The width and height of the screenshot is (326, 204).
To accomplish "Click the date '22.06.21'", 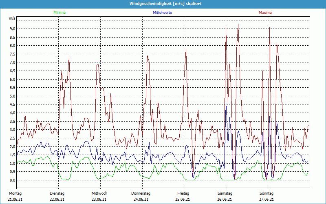I will (x=57, y=200).
